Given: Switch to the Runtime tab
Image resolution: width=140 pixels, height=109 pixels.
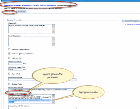Looking at the screenshot, I should 21,12.
